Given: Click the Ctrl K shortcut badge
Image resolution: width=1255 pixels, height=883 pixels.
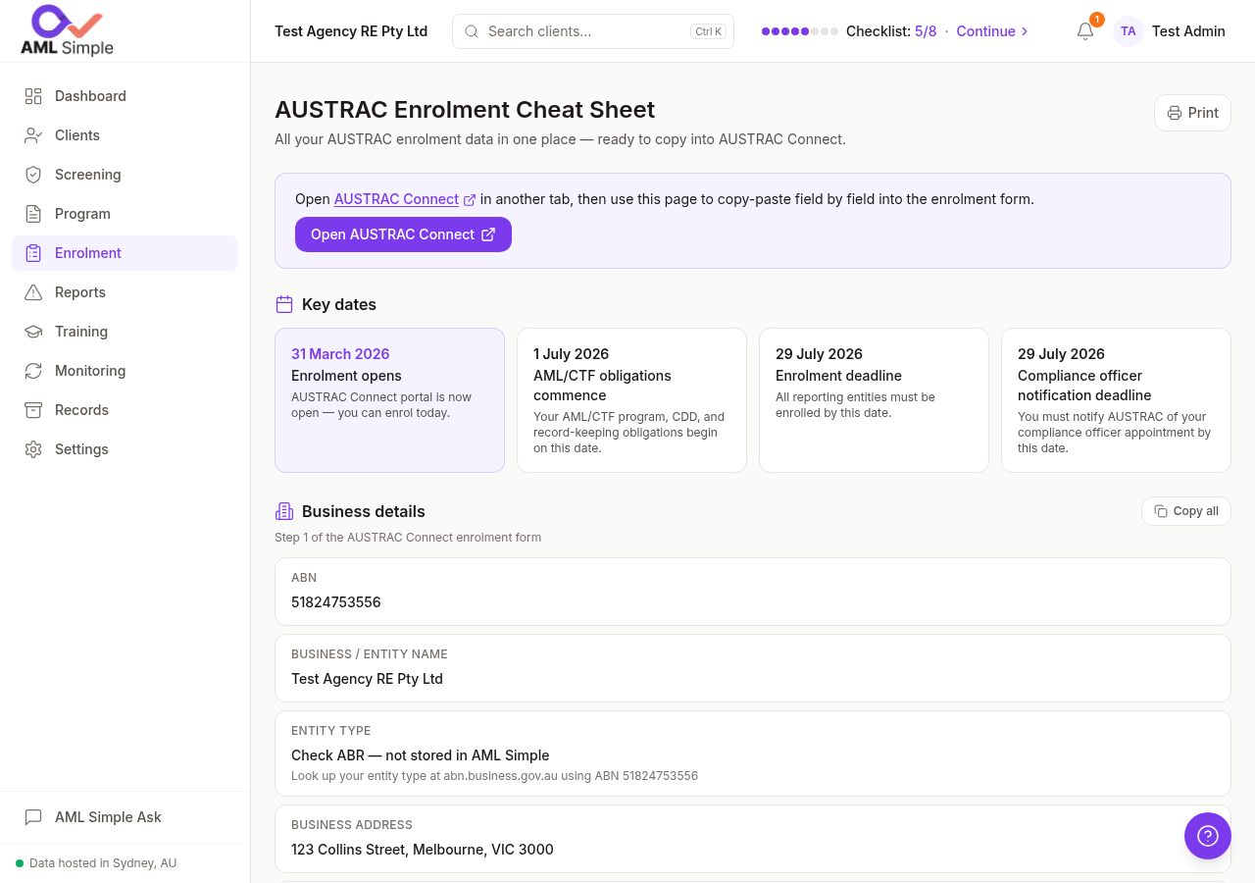Looking at the screenshot, I should pyautogui.click(x=709, y=31).
